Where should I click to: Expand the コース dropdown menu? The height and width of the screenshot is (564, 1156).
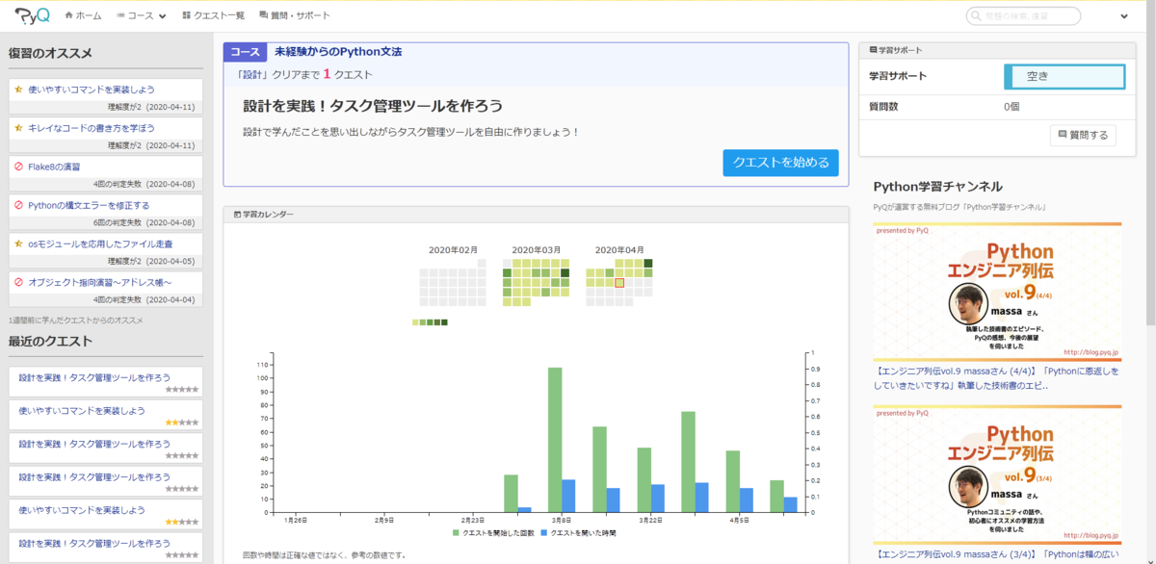tap(141, 15)
